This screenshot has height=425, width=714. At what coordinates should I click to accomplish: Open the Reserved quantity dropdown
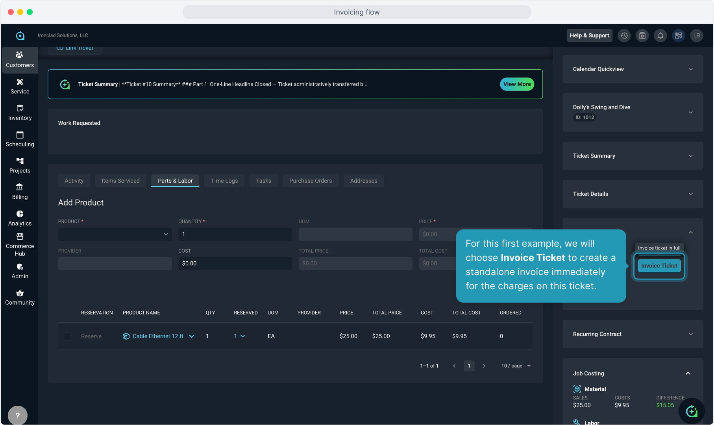pos(239,336)
